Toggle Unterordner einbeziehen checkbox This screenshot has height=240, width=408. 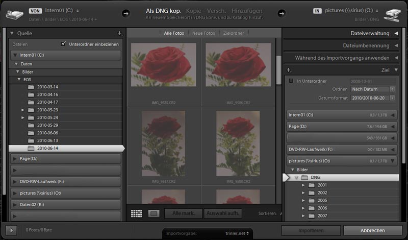click(x=63, y=43)
